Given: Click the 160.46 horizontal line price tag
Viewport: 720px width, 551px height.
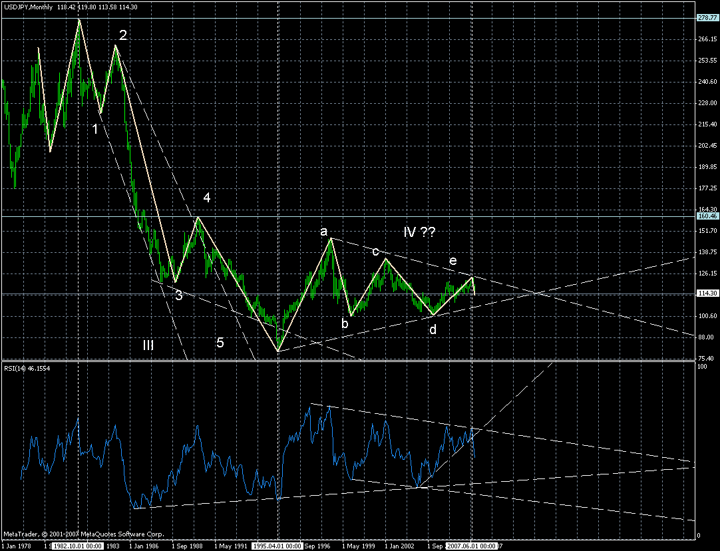Looking at the screenshot, I should coord(707,216).
